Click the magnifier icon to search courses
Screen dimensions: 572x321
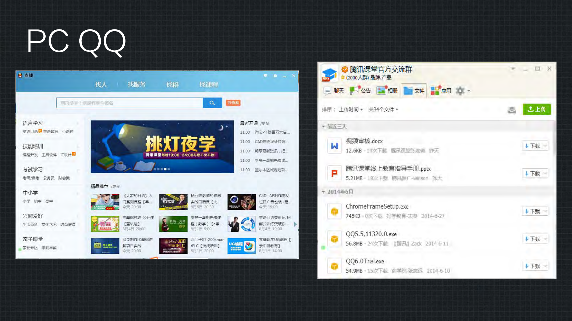pos(212,103)
